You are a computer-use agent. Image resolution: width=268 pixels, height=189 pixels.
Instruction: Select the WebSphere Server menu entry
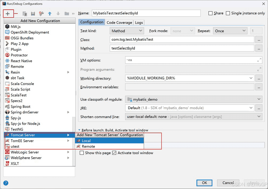click(x=38, y=158)
